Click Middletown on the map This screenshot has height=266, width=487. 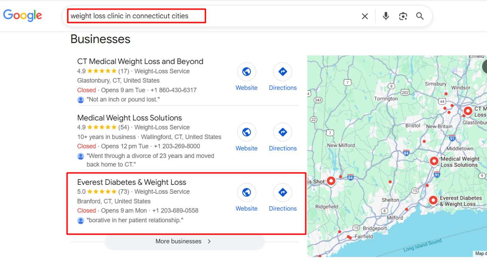[x=460, y=148]
